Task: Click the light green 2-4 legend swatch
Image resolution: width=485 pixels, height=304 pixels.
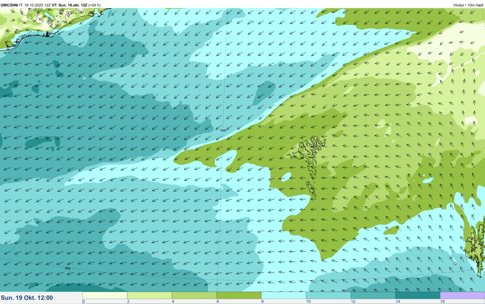Action: pyautogui.click(x=150, y=295)
